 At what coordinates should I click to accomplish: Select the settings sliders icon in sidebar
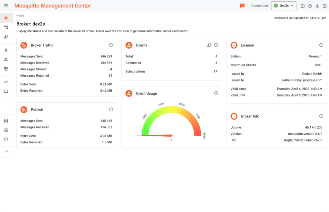(6, 120)
